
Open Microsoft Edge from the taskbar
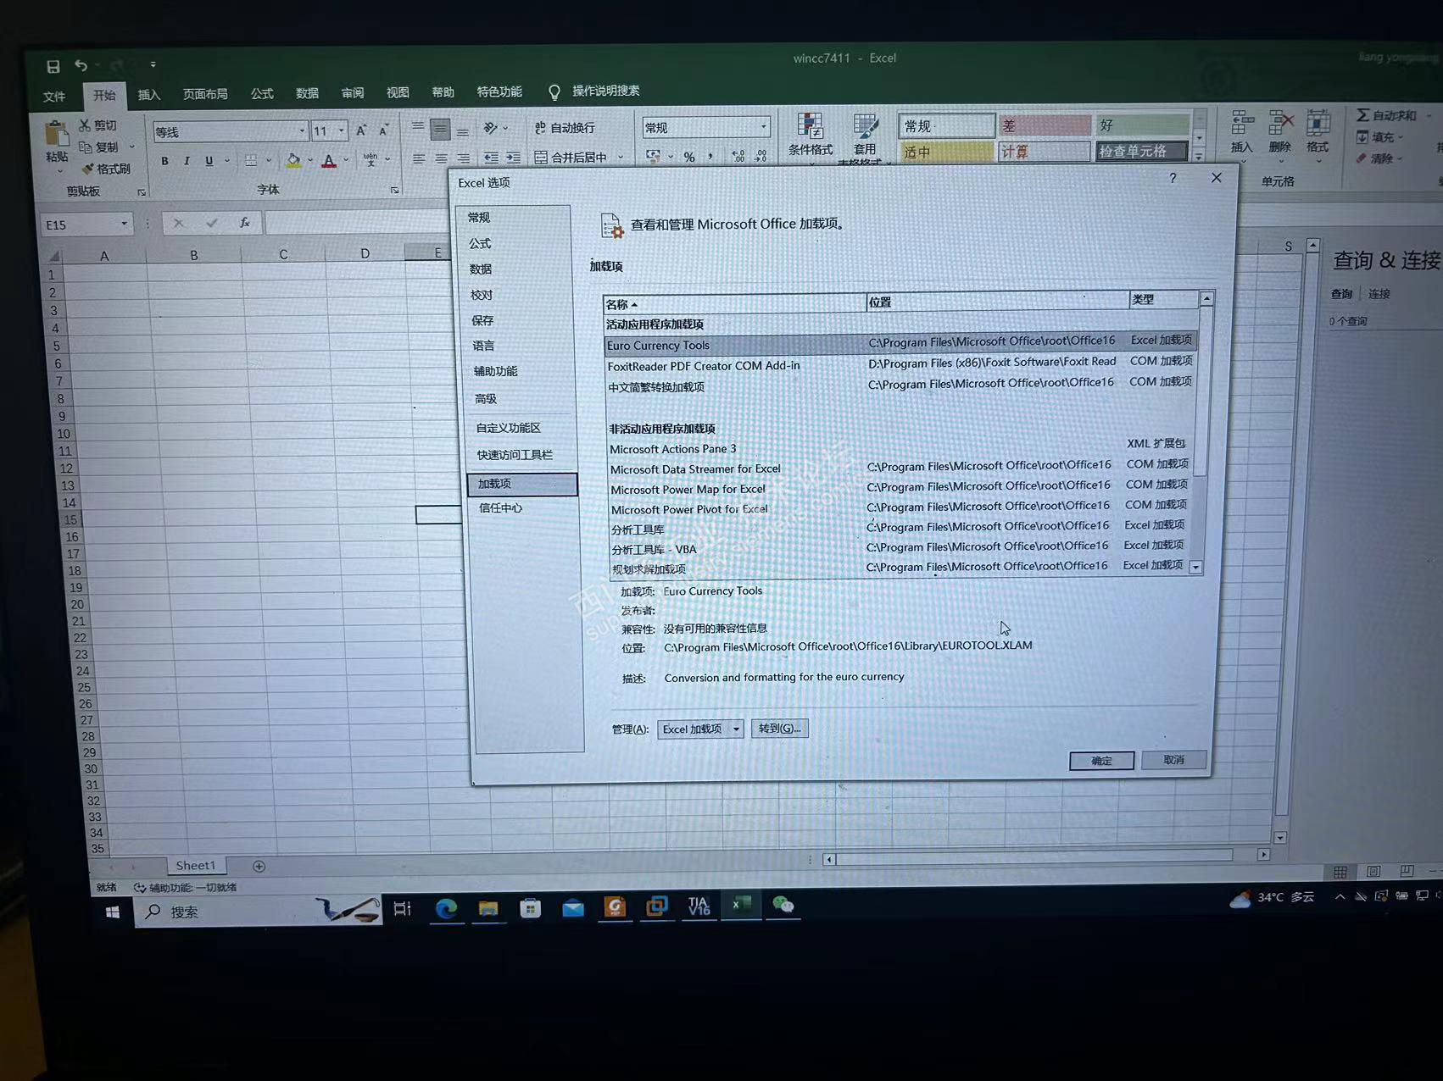[x=446, y=908]
